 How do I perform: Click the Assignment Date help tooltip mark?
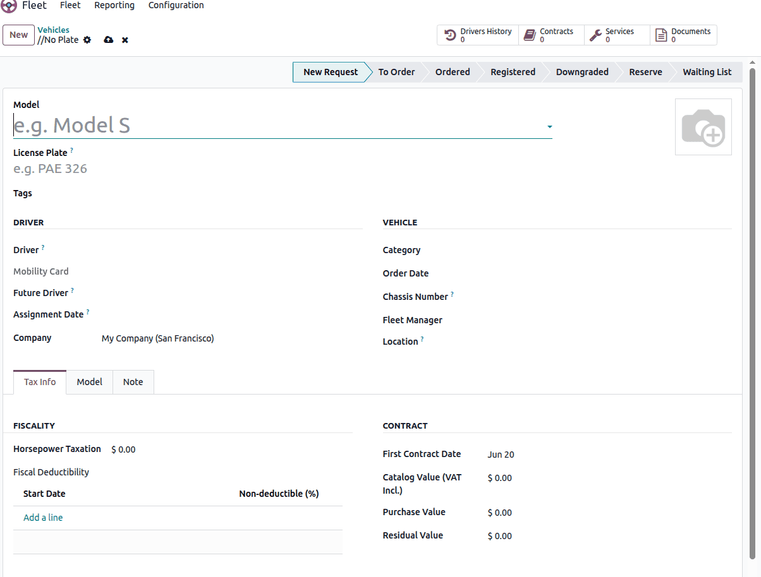pos(88,312)
